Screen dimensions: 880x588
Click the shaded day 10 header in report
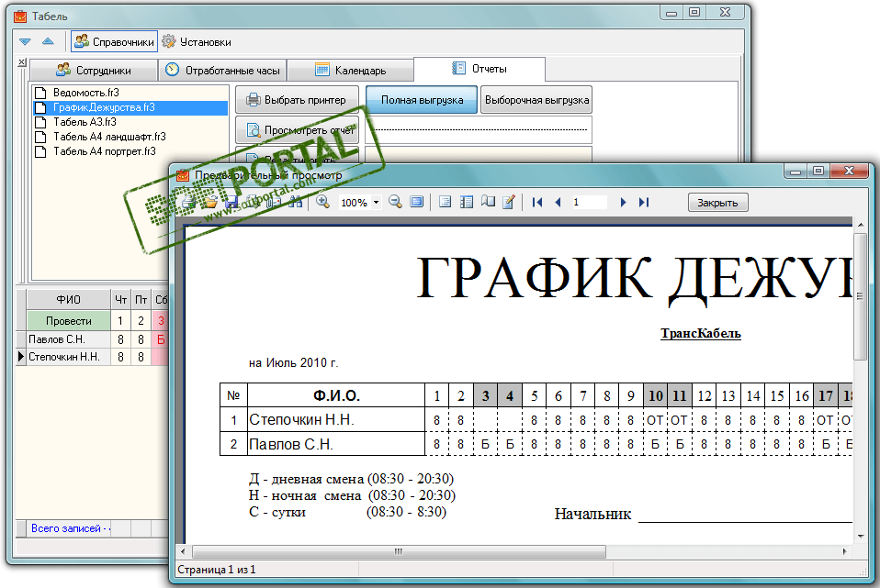(656, 396)
